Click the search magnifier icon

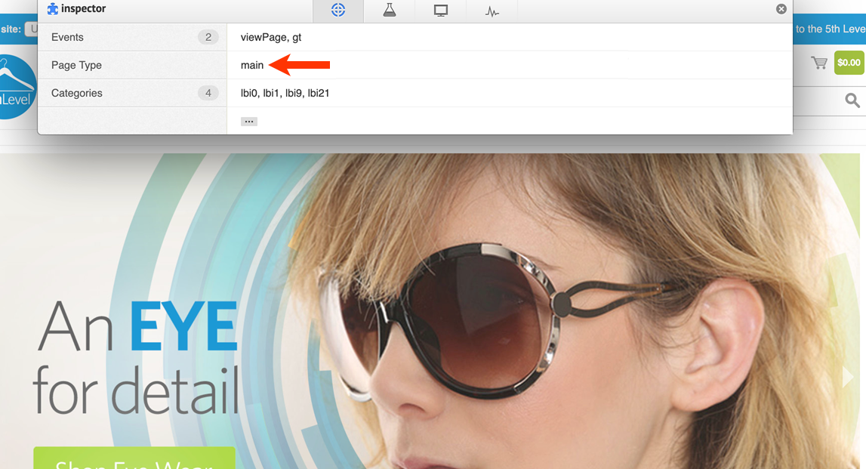coord(852,100)
